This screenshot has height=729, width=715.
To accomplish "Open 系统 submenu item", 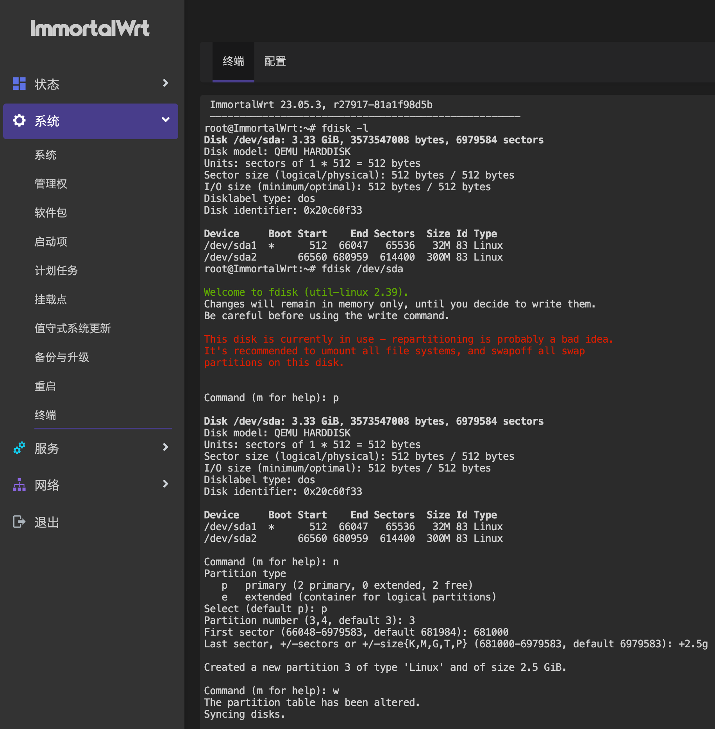I will pyautogui.click(x=45, y=155).
